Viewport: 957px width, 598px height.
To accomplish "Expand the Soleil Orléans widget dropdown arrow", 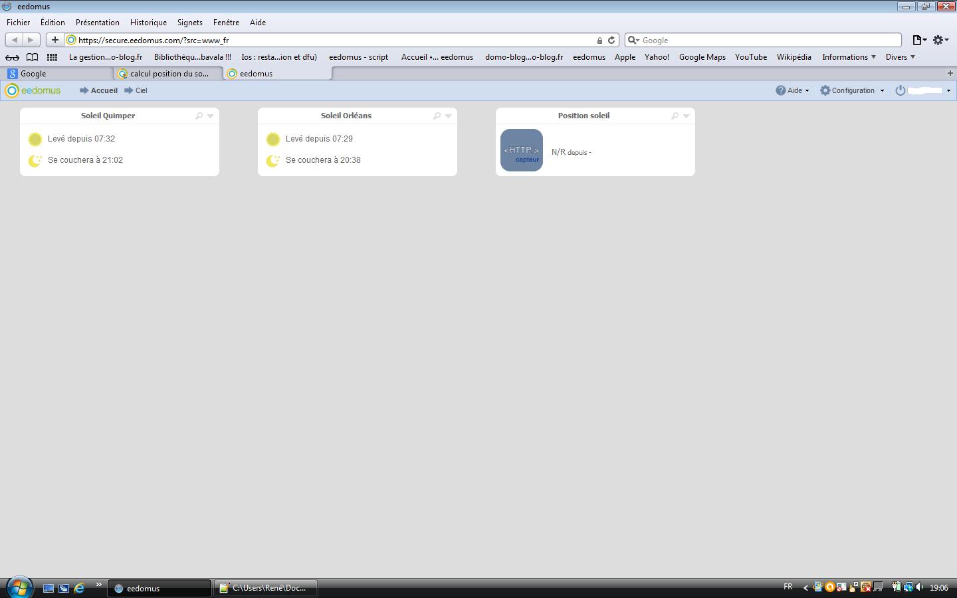I will click(x=449, y=116).
